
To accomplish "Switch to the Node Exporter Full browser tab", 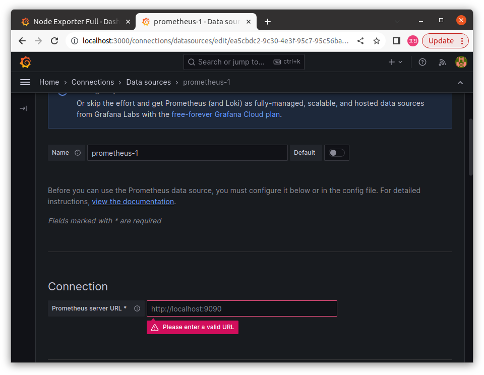I will click(x=74, y=22).
